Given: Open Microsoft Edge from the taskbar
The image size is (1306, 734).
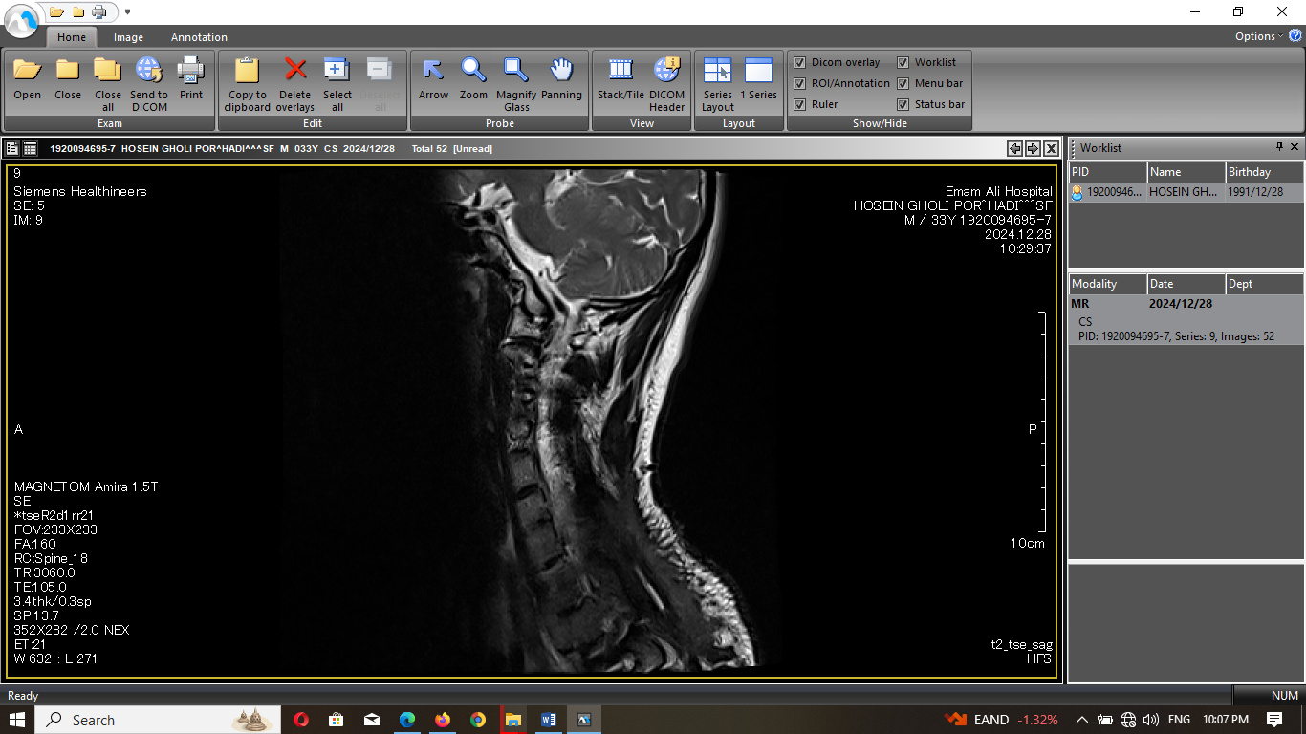Looking at the screenshot, I should coord(407,720).
